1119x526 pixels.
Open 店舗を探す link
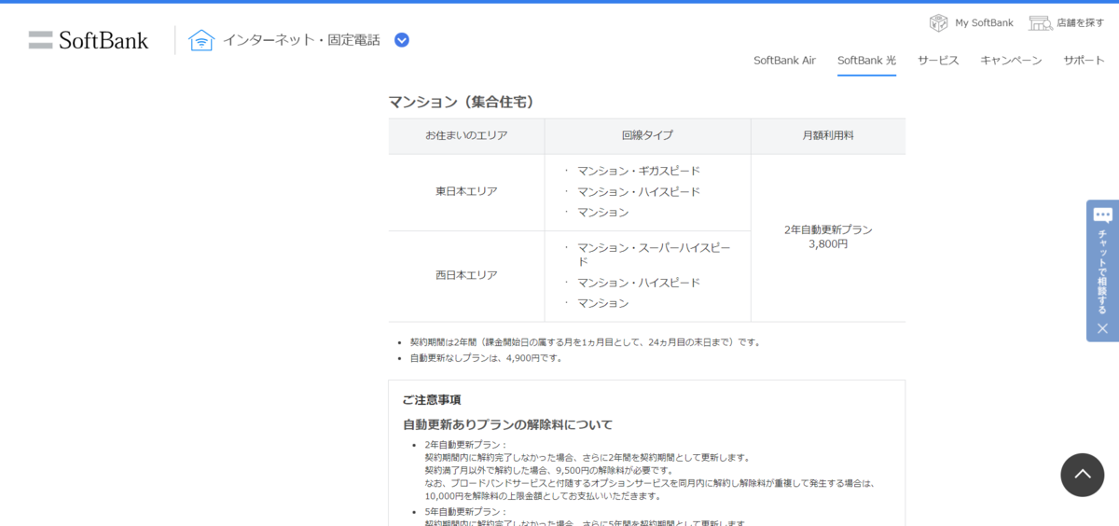coord(1081,22)
